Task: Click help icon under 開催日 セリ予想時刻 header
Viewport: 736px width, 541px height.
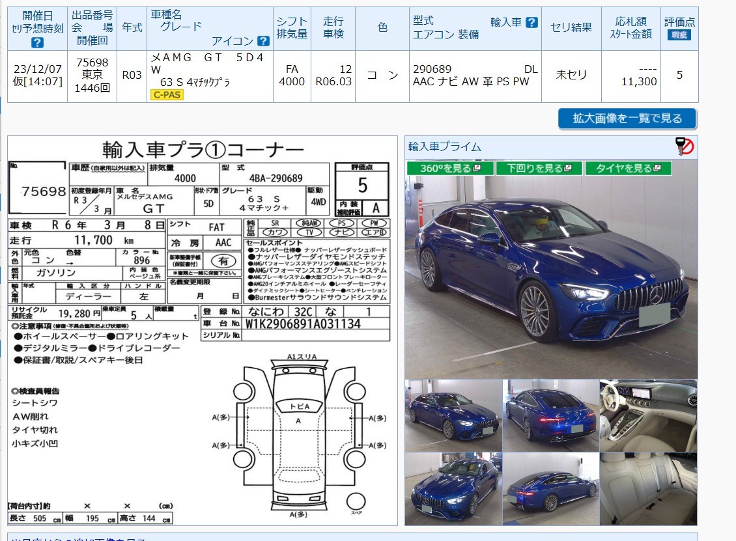Action: point(37,43)
